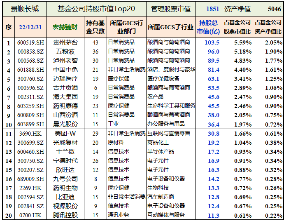Click stock code 300760.SZ
The image size is (284, 221).
(x=30, y=79)
